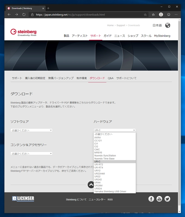Open the スクール menu item

coord(146,36)
